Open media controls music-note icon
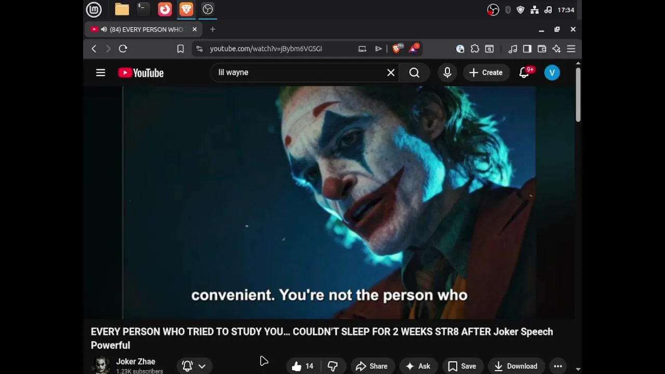 click(x=513, y=49)
